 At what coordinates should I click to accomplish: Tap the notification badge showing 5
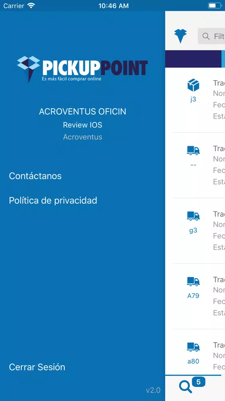199,382
